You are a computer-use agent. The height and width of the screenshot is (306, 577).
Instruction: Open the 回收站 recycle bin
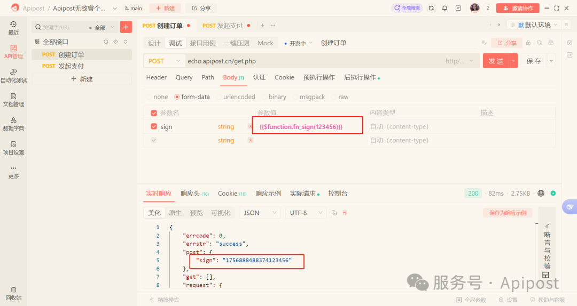[x=13, y=294]
